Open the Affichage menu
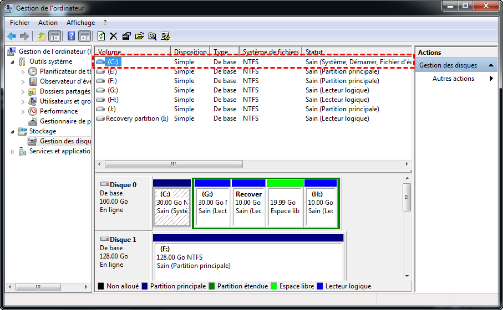 tap(80, 23)
